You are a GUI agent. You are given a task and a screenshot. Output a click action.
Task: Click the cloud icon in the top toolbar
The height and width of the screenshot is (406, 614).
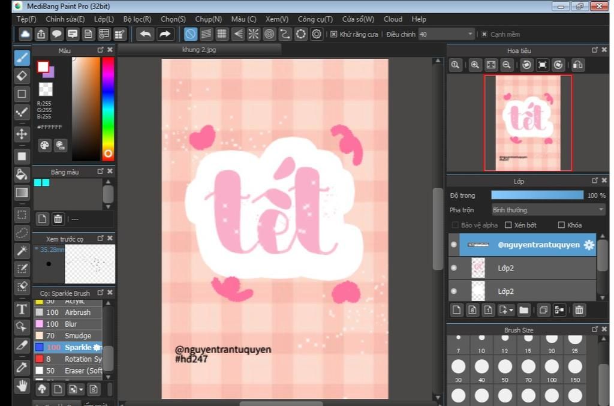coord(25,34)
